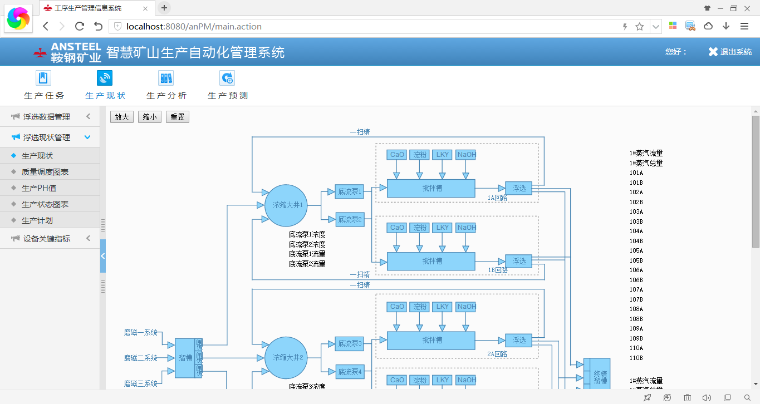Open 生产PH值 sidebar item
This screenshot has height=404, width=760.
(x=39, y=188)
